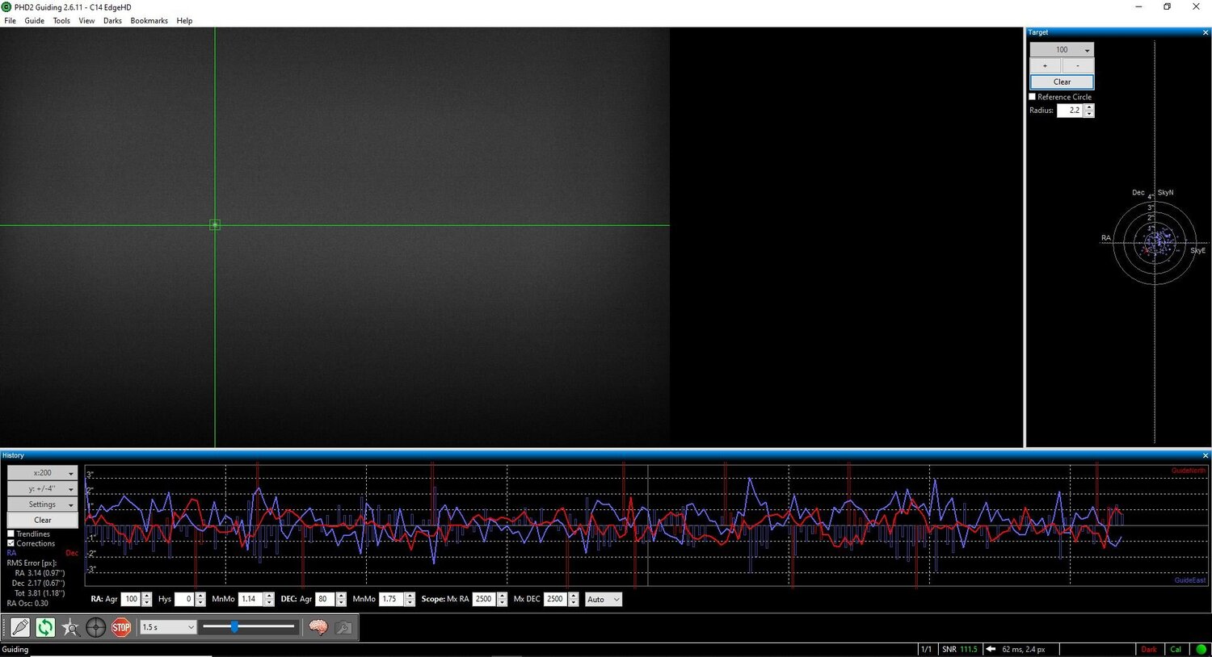
Task: Click the red Dark status indicator
Action: coord(1148,649)
